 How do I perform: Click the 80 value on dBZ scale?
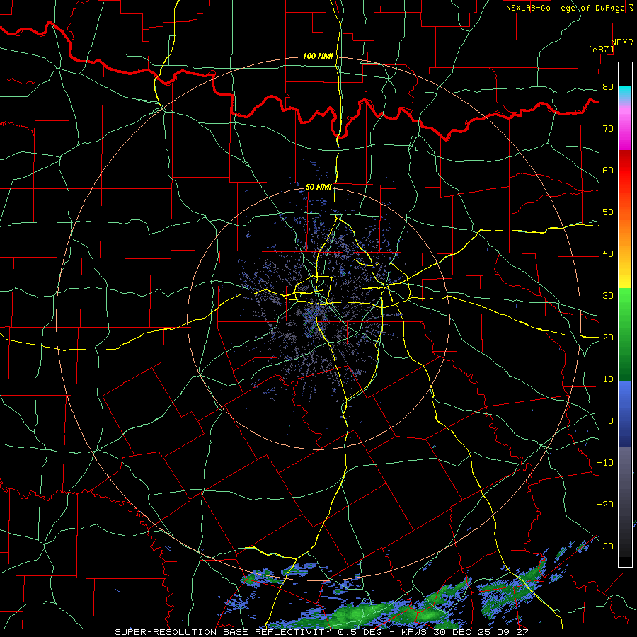[x=608, y=87]
